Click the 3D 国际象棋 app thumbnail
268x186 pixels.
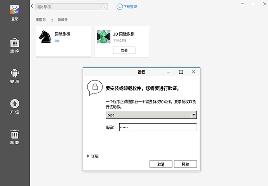coord(104,37)
